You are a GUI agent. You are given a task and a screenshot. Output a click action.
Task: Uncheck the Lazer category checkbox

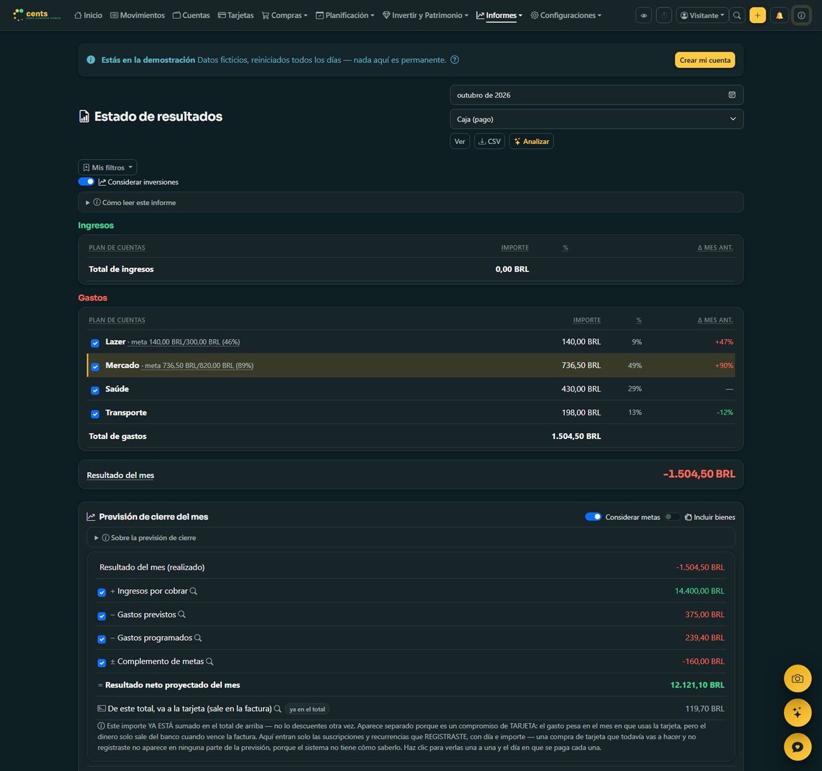[x=95, y=343]
